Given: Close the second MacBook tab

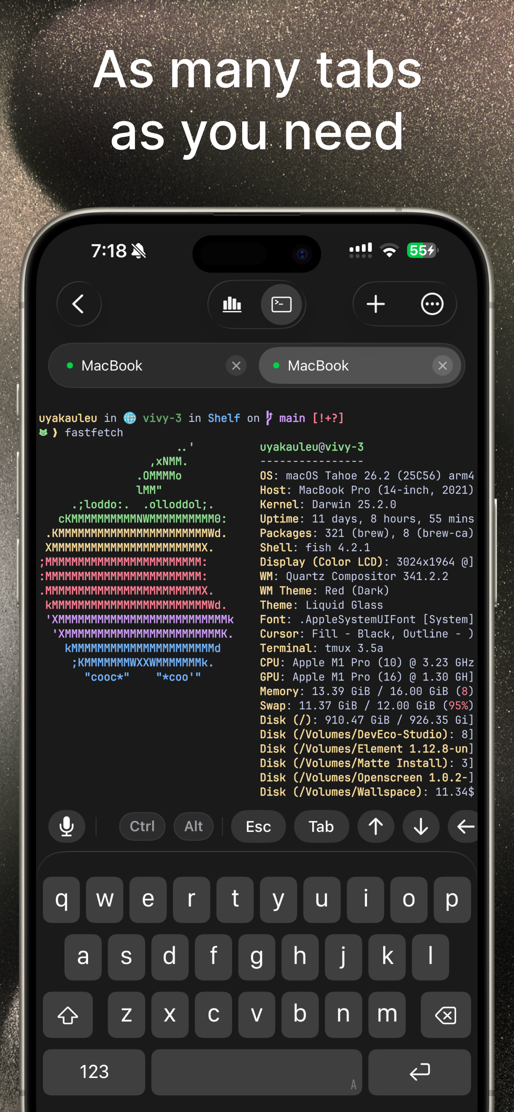Looking at the screenshot, I should (442, 365).
